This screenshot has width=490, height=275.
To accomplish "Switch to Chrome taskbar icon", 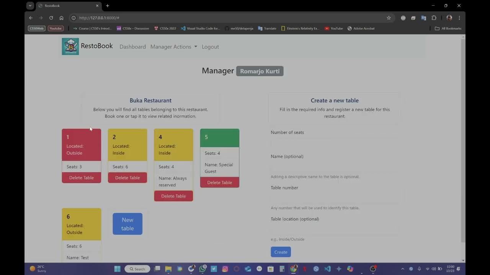I will pos(293,269).
